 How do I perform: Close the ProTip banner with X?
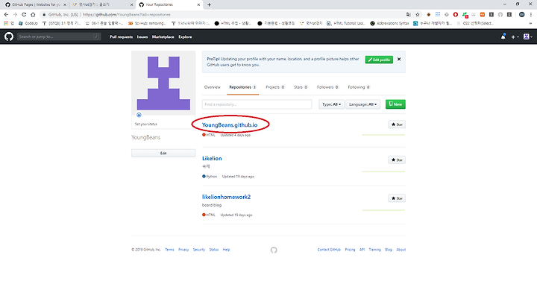[399, 59]
